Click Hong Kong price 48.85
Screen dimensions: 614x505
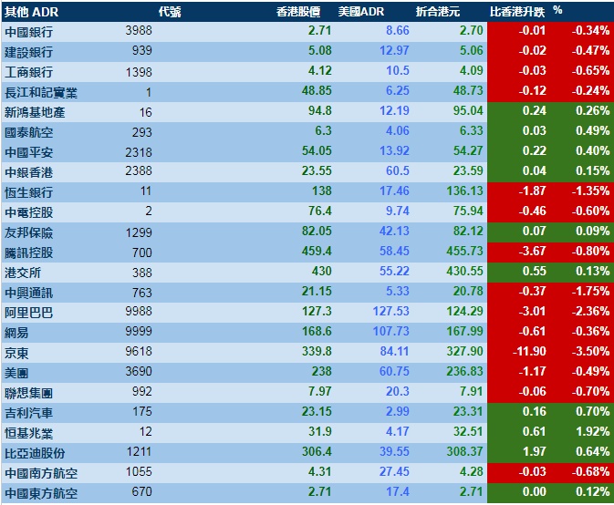(317, 90)
